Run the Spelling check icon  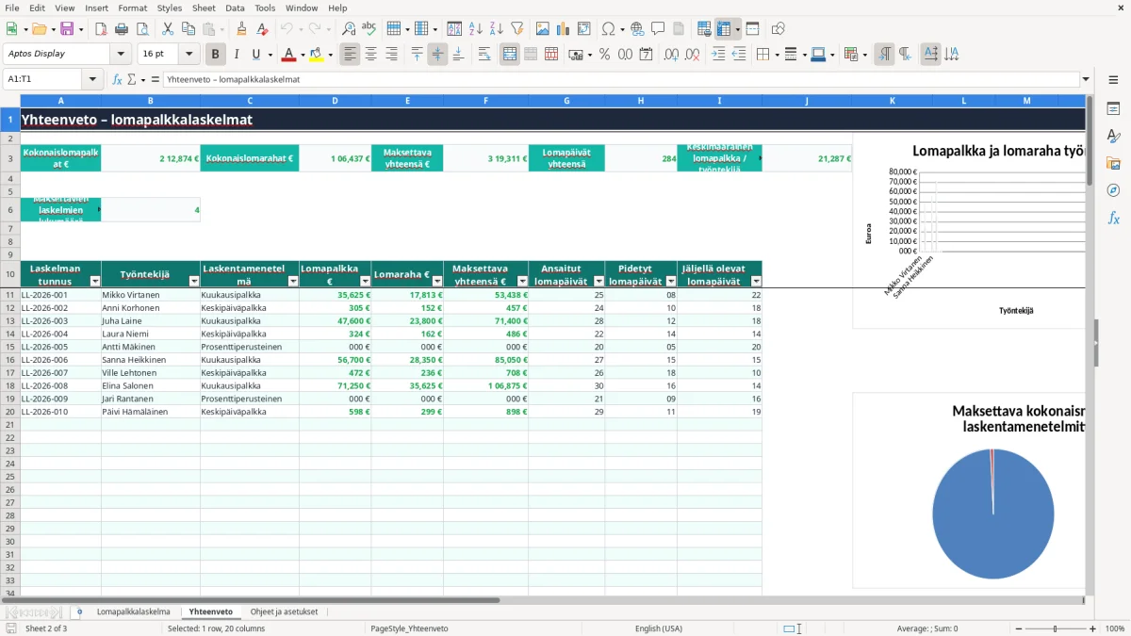[x=369, y=29]
